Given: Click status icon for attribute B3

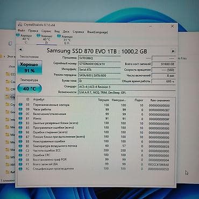Looking at the screenshot, I should pyautogui.click(x=20, y=123).
